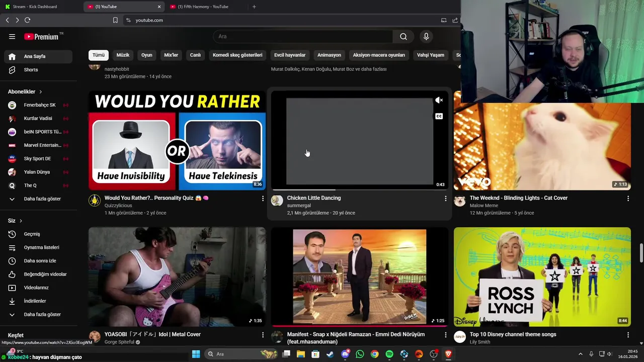The width and height of the screenshot is (644, 362).
Task: Open the Windows Start menu
Action: 196,354
